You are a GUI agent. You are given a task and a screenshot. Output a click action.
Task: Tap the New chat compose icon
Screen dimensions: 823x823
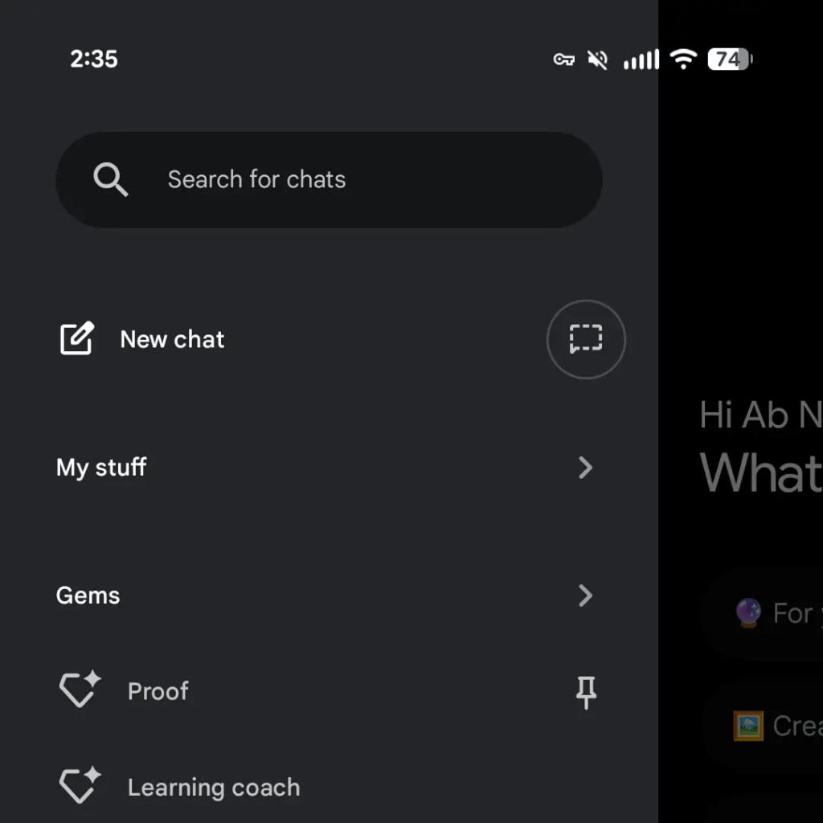click(77, 339)
